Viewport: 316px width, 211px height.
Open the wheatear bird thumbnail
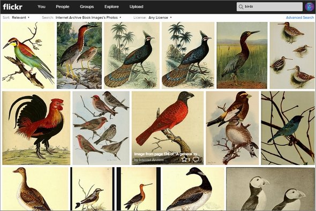pyautogui.click(x=92, y=189)
